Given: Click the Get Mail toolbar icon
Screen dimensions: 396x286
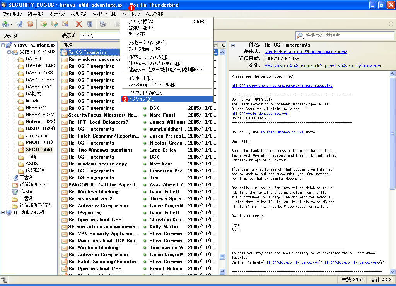Looking at the screenshot, I should 5,24.
